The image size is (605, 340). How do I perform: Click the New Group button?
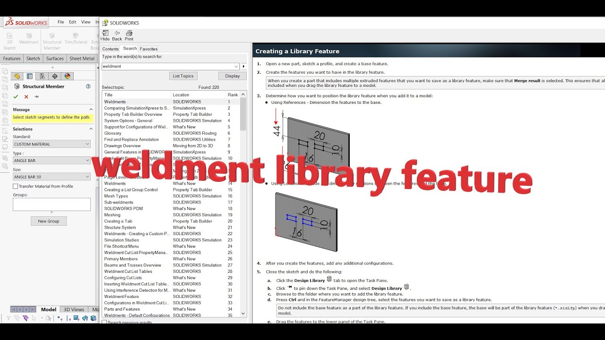point(49,221)
